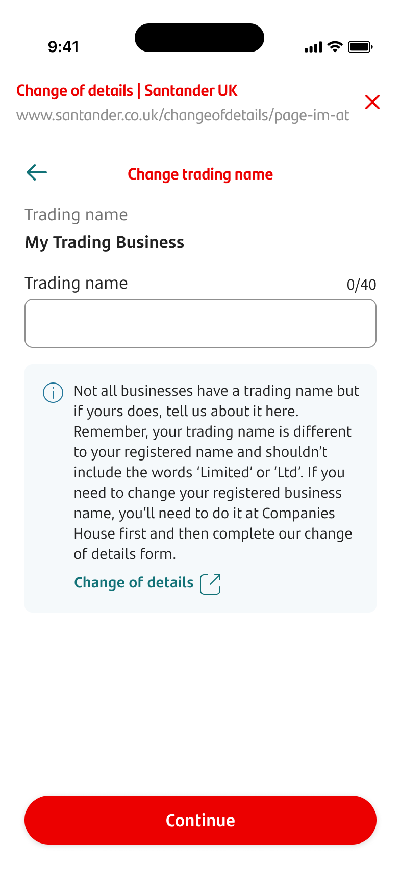Tap the grey Trading name caption
This screenshot has width=401, height=869.
pos(77,215)
